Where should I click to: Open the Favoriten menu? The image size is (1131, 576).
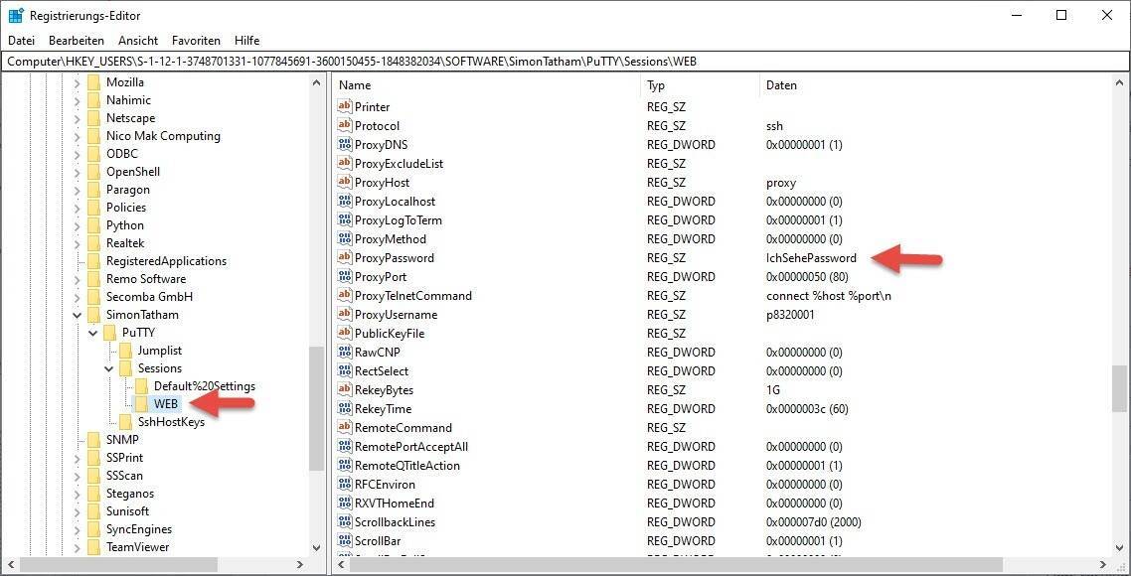(196, 41)
